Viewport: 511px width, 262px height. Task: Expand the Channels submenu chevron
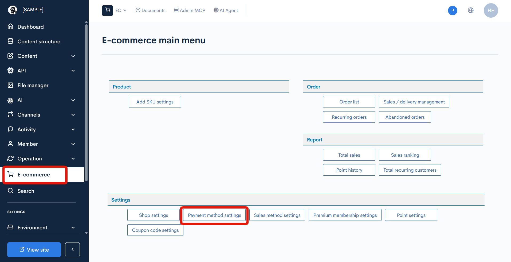coord(73,115)
